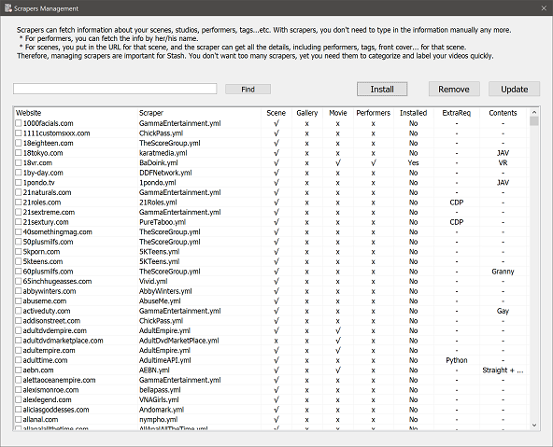Click the Install button
Screen dimensions: 553x447
(382, 89)
